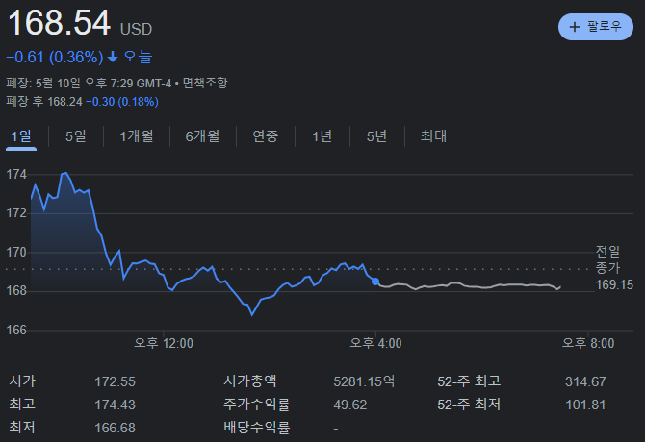This screenshot has height=442, width=645.
Task: Click the 최저 value 166.68
Action: 115,428
